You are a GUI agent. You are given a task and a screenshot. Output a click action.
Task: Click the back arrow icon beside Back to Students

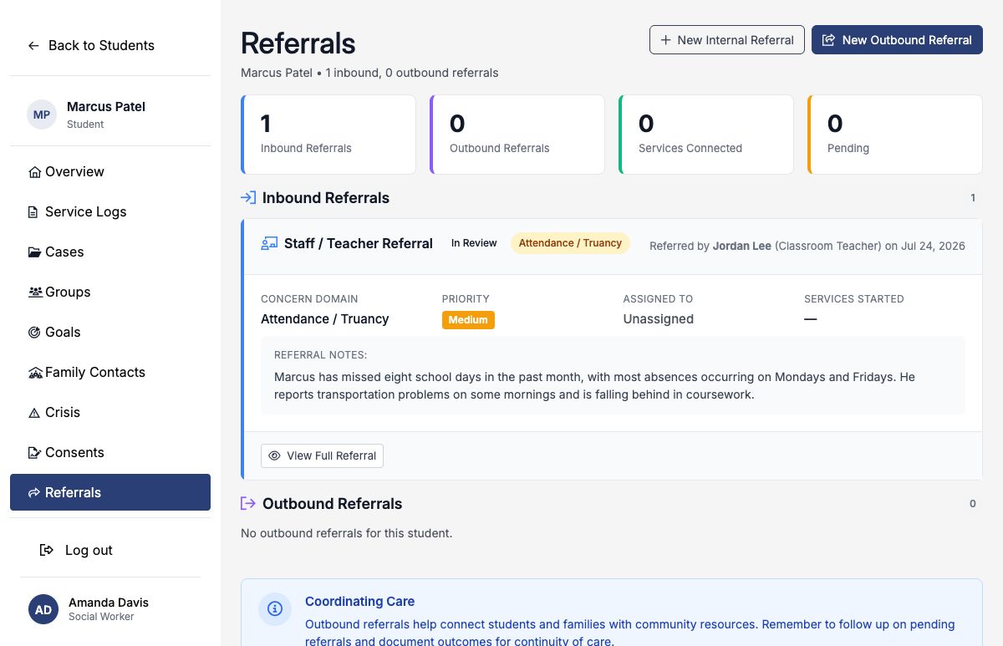33,46
